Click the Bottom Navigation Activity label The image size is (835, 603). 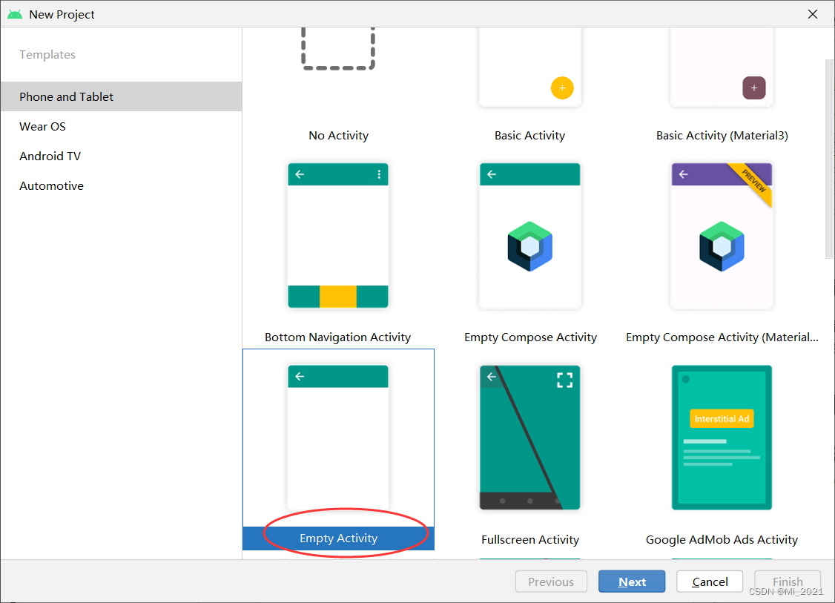(x=337, y=337)
